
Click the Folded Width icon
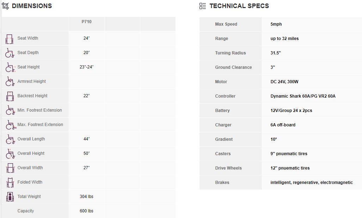pyautogui.click(x=10, y=183)
